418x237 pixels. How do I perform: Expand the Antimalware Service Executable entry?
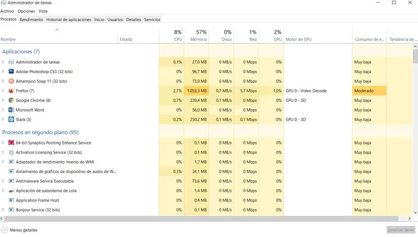[x=3, y=181]
